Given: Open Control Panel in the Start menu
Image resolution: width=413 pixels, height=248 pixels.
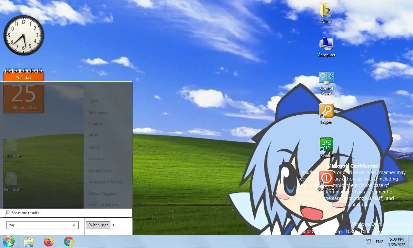Looking at the screenshot, I should point(100,171).
